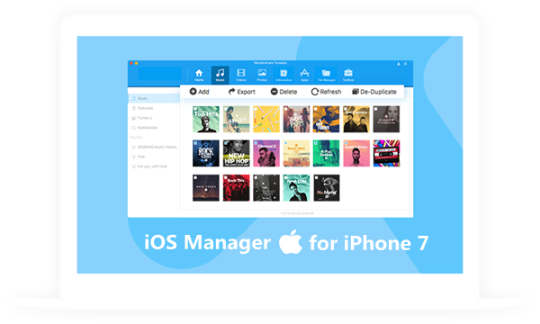Open the Home tab icon
The width and height of the screenshot is (540, 324).
coord(199,75)
